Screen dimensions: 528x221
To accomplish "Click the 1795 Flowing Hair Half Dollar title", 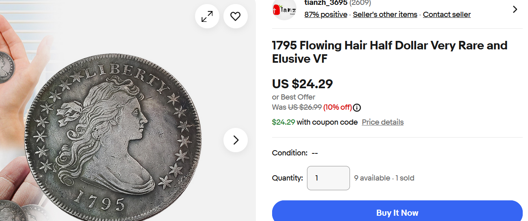I will (x=389, y=52).
